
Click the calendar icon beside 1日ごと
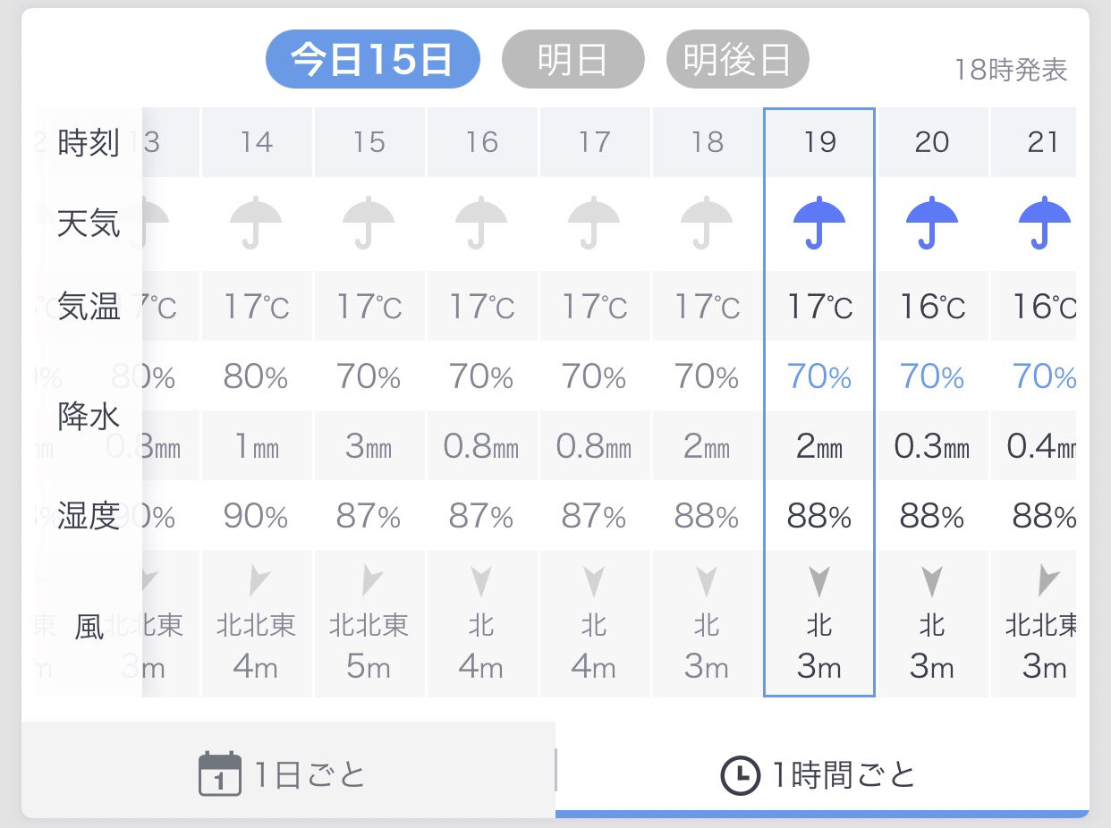click(219, 773)
